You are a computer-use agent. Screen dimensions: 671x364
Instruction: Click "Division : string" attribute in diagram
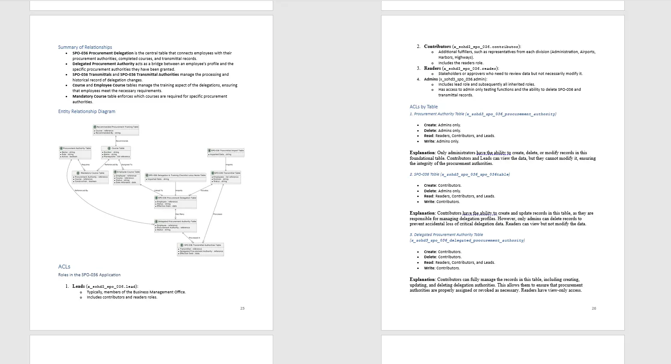point(221,179)
